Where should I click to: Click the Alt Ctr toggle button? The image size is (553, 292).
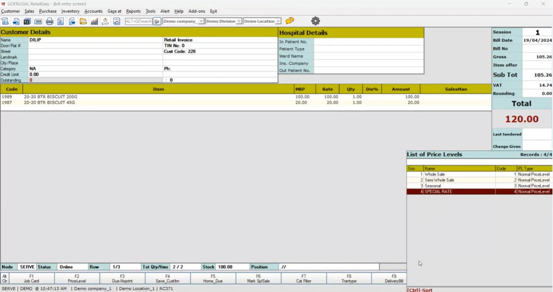coord(5,278)
